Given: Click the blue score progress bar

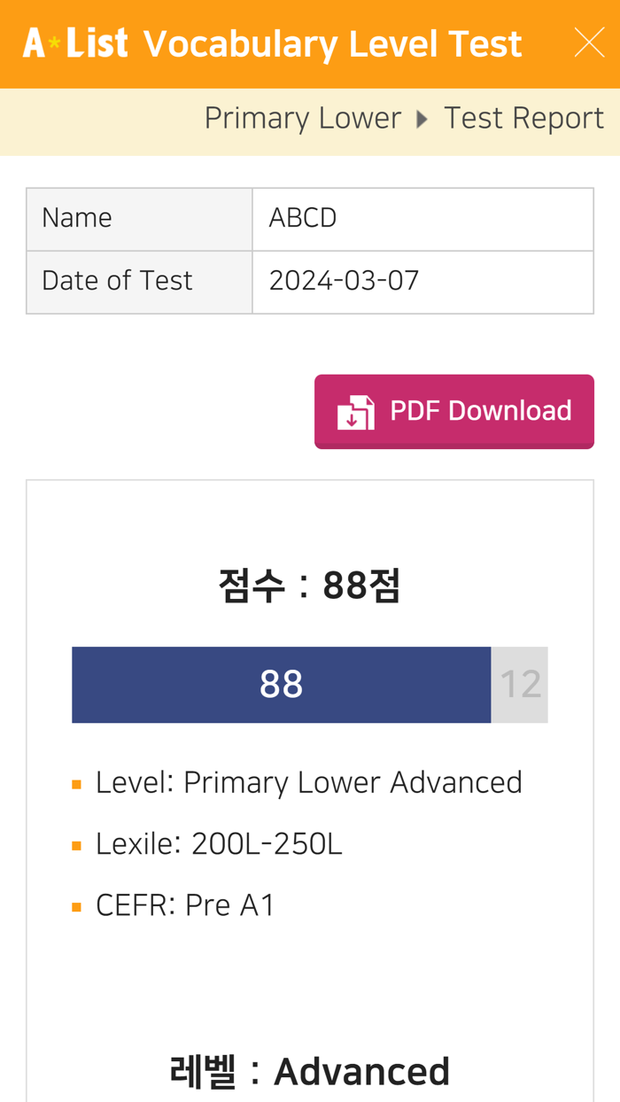Looking at the screenshot, I should click(282, 684).
